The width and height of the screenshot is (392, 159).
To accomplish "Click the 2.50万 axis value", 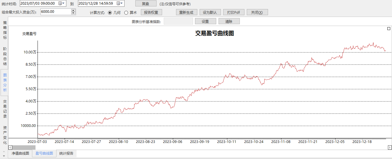I will click(x=31, y=113).
